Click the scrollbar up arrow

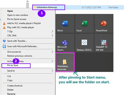tap(27, 1)
